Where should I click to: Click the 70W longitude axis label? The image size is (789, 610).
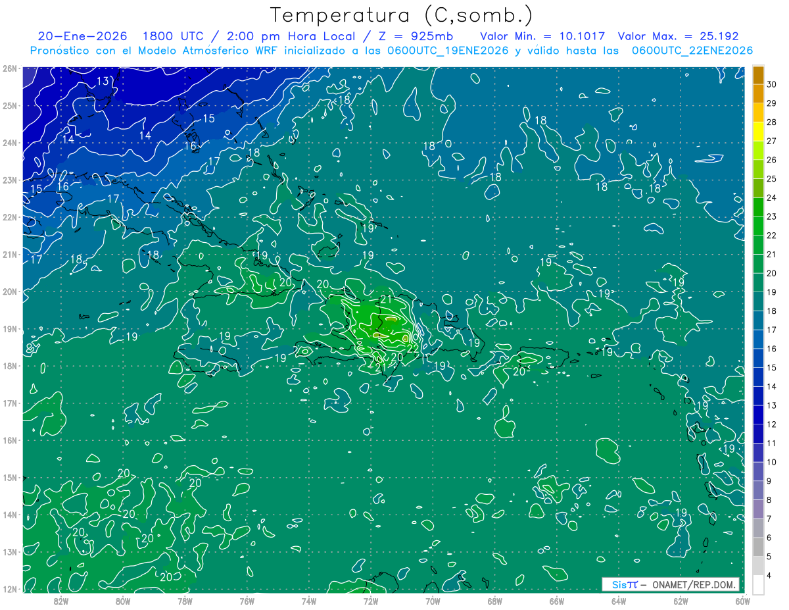pos(433,601)
